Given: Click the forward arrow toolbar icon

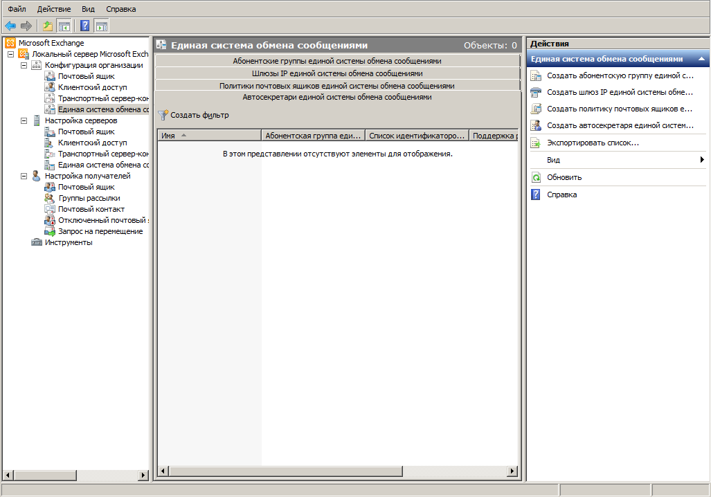Looking at the screenshot, I should coord(26,26).
